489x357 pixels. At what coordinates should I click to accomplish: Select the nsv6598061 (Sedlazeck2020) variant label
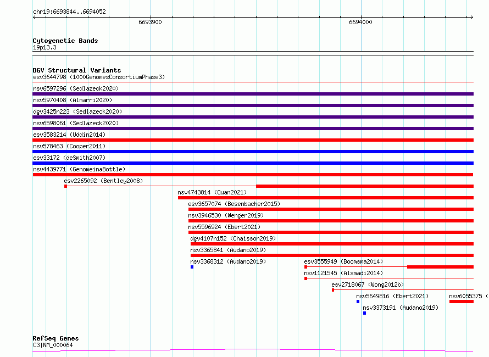[x=76, y=123]
